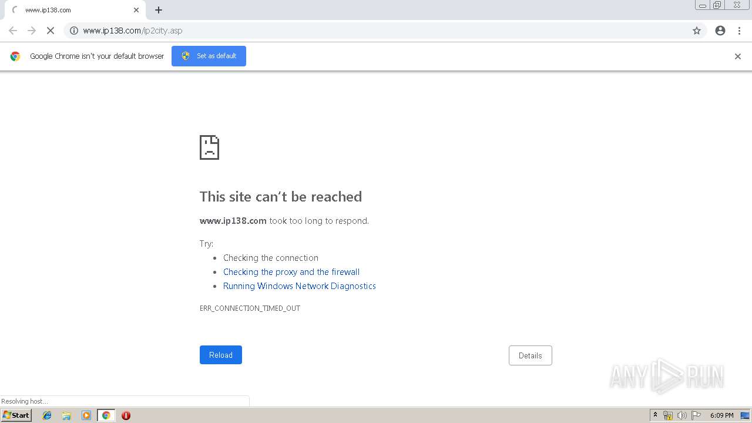Stop loading the page
The width and height of the screenshot is (752, 423).
pyautogui.click(x=51, y=31)
